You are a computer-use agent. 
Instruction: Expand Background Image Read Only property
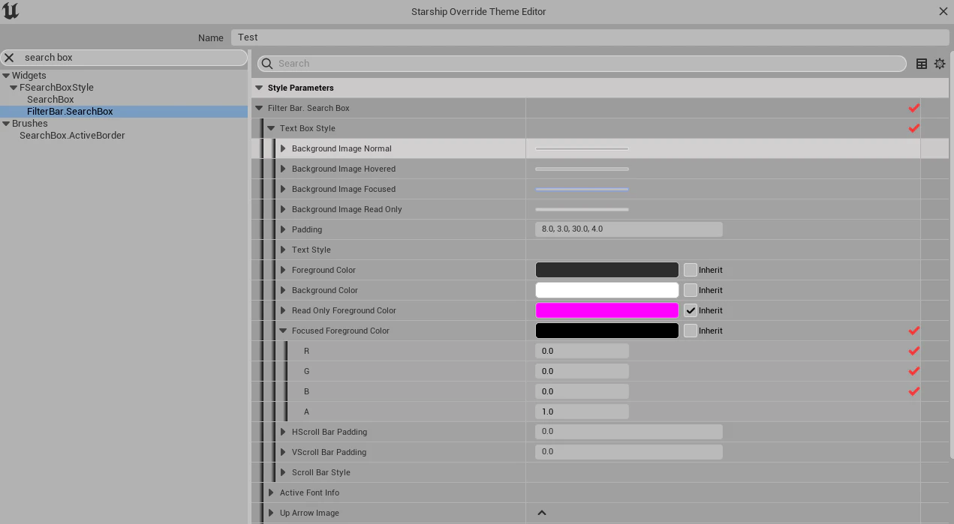coord(283,209)
